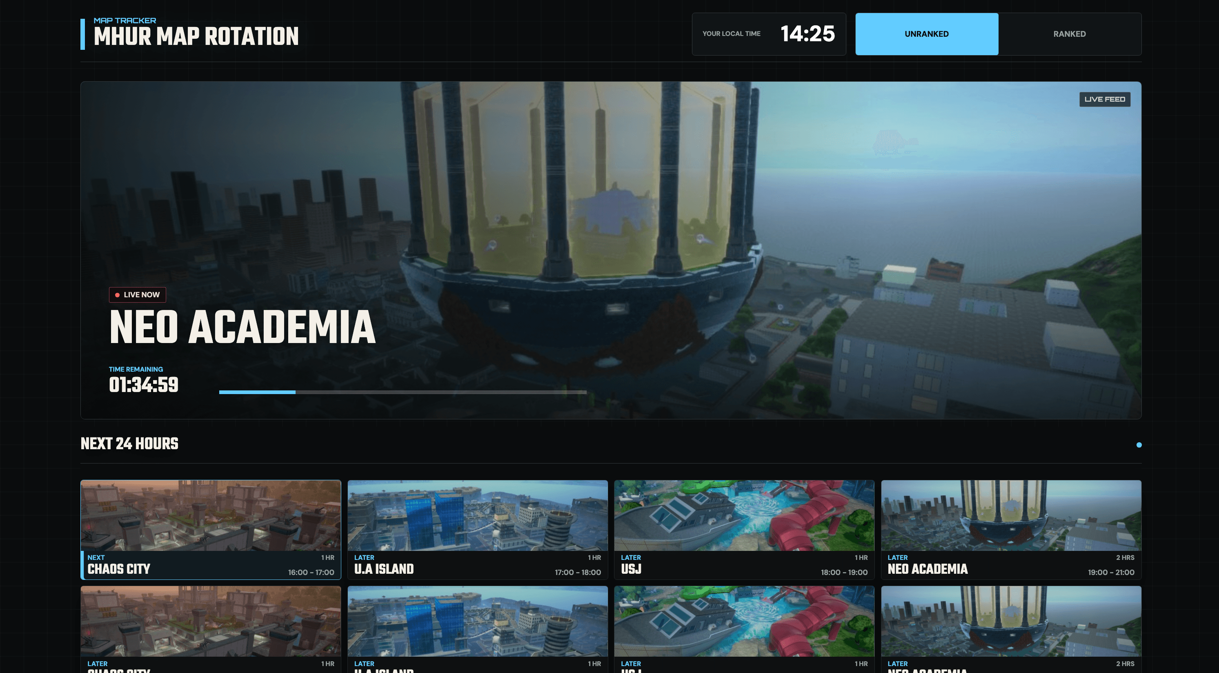The height and width of the screenshot is (673, 1219).
Task: Open the Chaos City 16:00 – 17:00 thumbnail
Action: pyautogui.click(x=211, y=515)
